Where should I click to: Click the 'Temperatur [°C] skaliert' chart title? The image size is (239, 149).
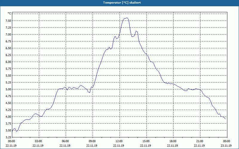coord(122,3)
